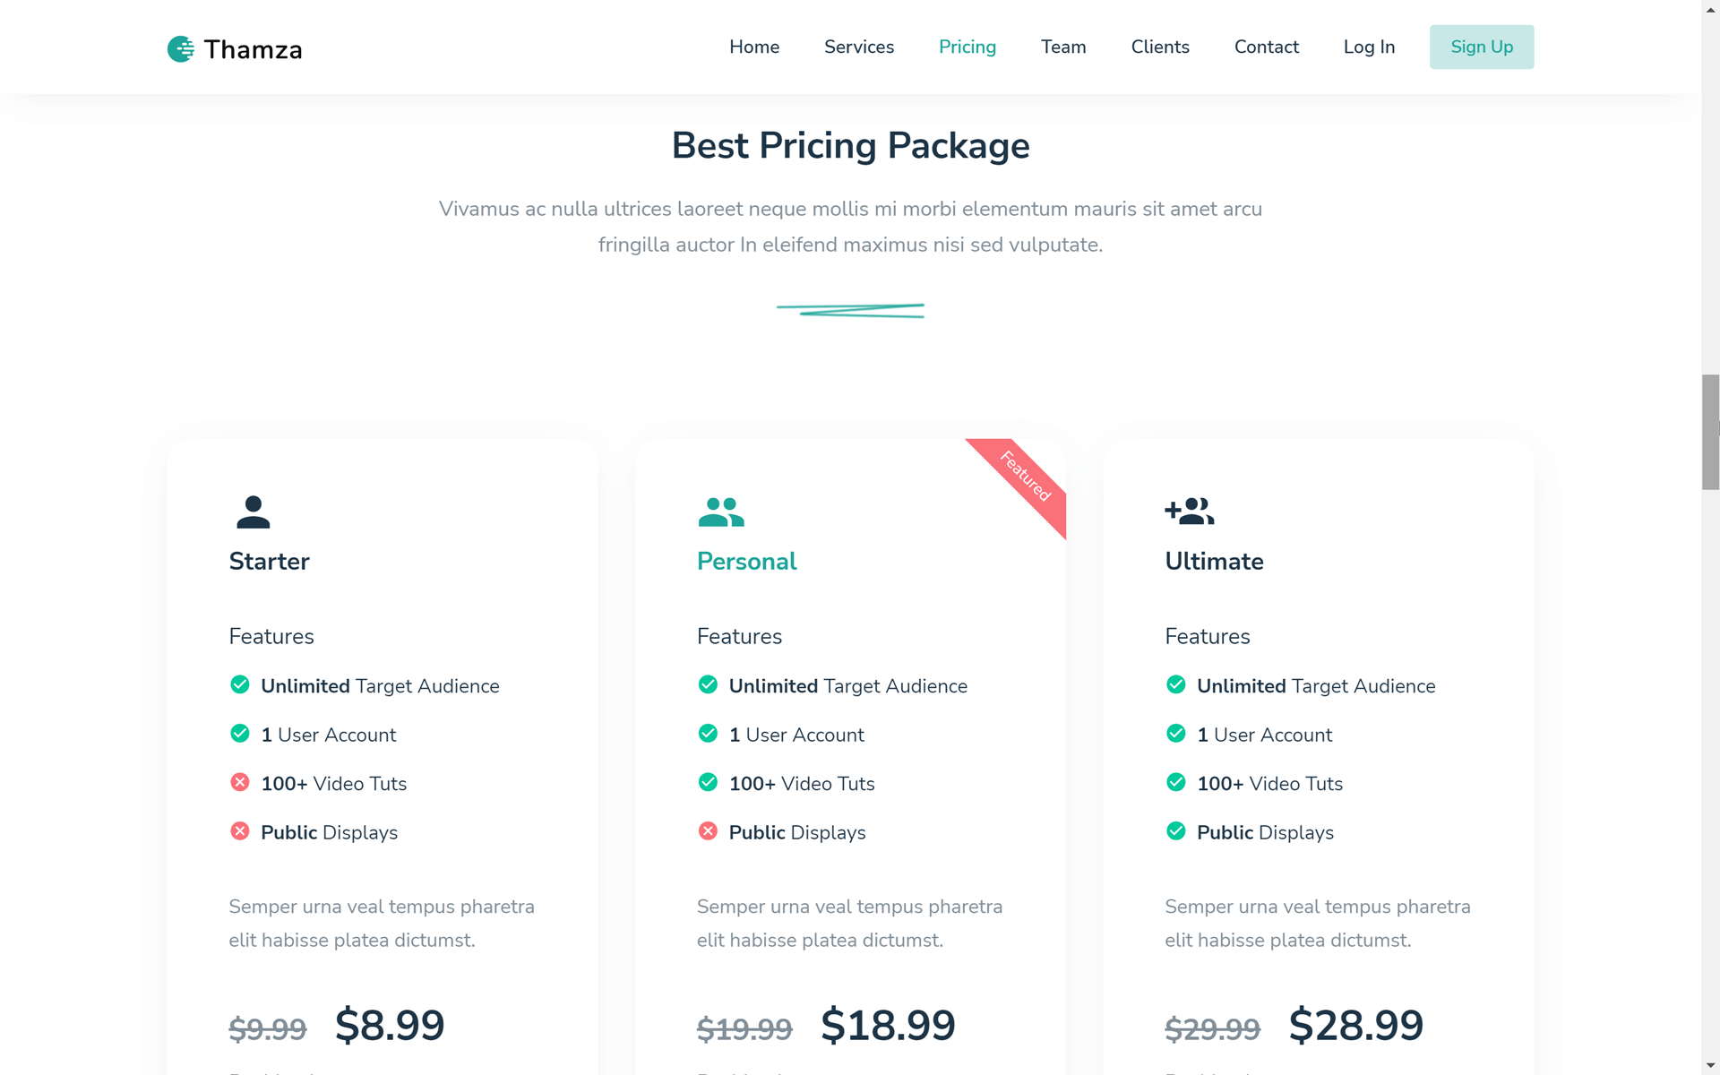
Task: Open the Clients nav link
Action: pyautogui.click(x=1160, y=47)
